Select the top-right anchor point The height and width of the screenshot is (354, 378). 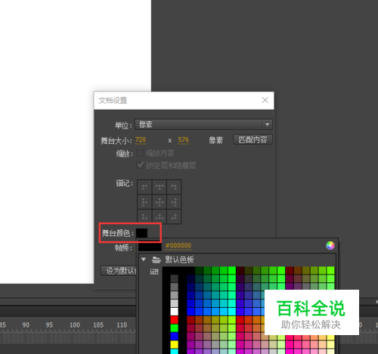[174, 187]
